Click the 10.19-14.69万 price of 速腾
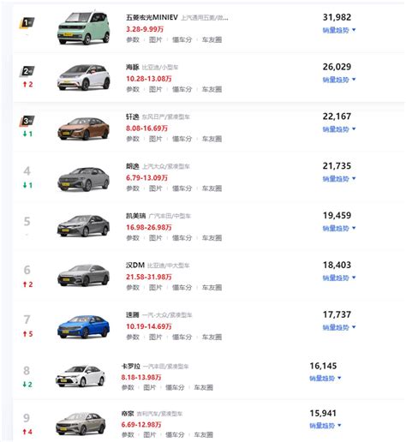Viewport: 406px width, 442px height. [x=149, y=326]
